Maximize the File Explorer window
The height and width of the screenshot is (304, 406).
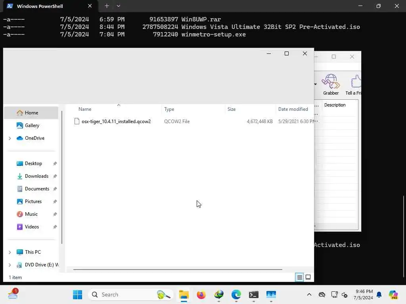287,53
